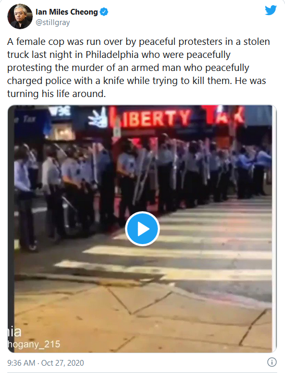
Task: Click the blue Tax storefront sign in video
Action: pyautogui.click(x=30, y=120)
